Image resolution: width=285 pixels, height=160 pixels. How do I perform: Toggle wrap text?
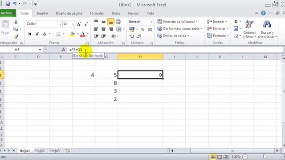coord(118,22)
